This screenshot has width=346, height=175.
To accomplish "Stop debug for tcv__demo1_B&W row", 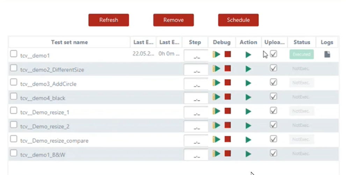I will pos(228,153).
